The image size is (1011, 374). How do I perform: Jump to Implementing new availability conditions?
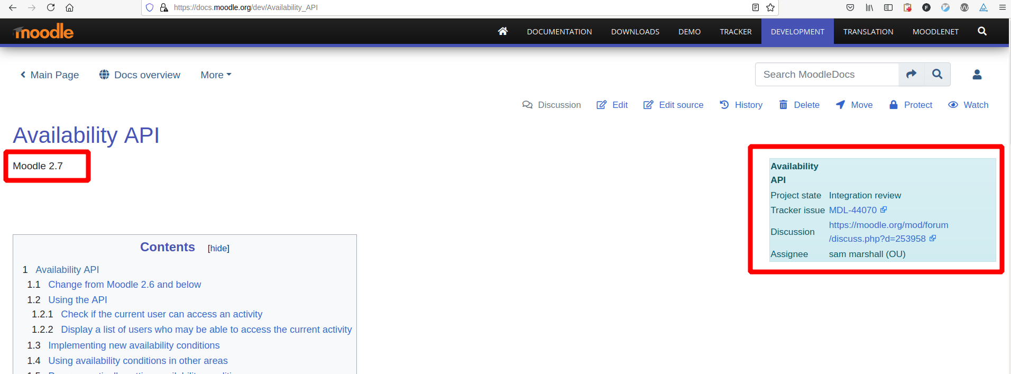point(134,345)
